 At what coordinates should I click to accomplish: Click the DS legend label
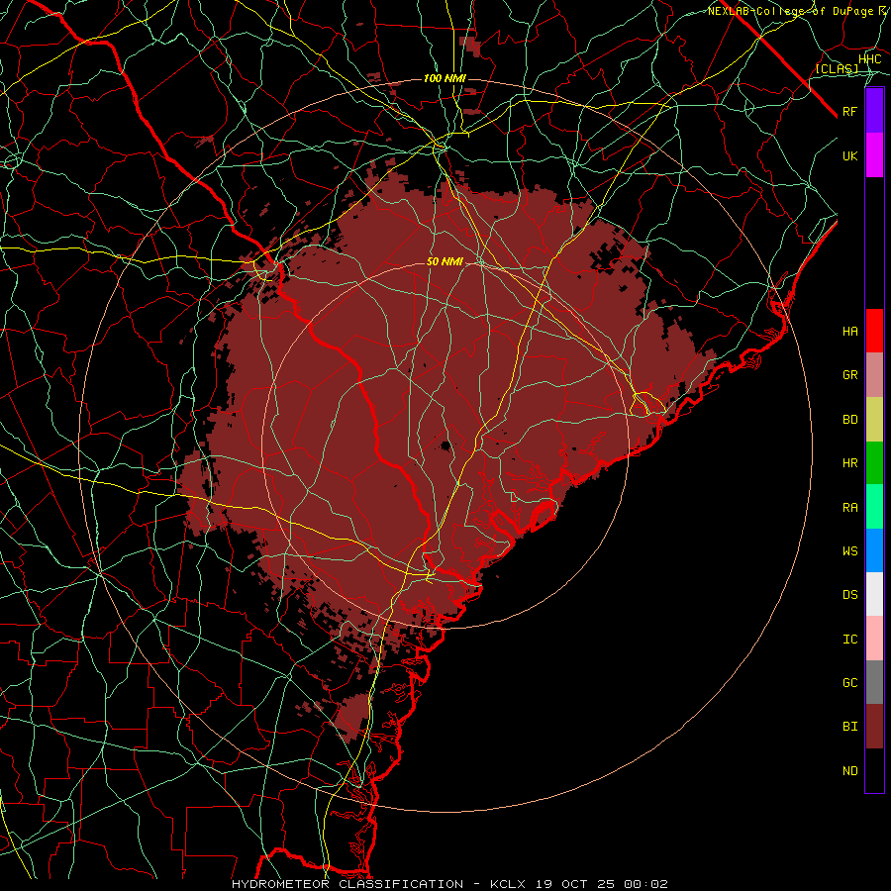(x=850, y=595)
